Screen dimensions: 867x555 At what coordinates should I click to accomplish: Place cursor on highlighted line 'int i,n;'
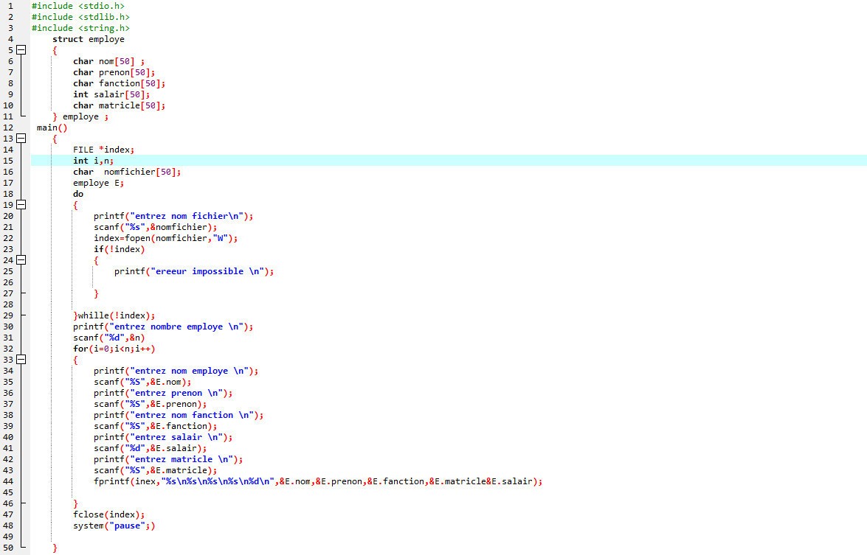(x=93, y=161)
